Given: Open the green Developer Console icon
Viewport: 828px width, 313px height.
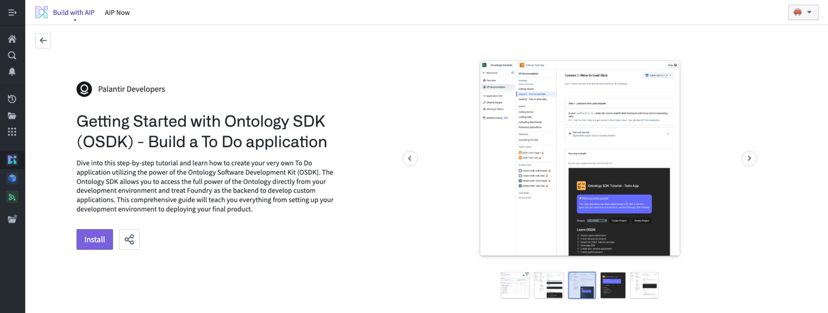Looking at the screenshot, I should [x=12, y=197].
